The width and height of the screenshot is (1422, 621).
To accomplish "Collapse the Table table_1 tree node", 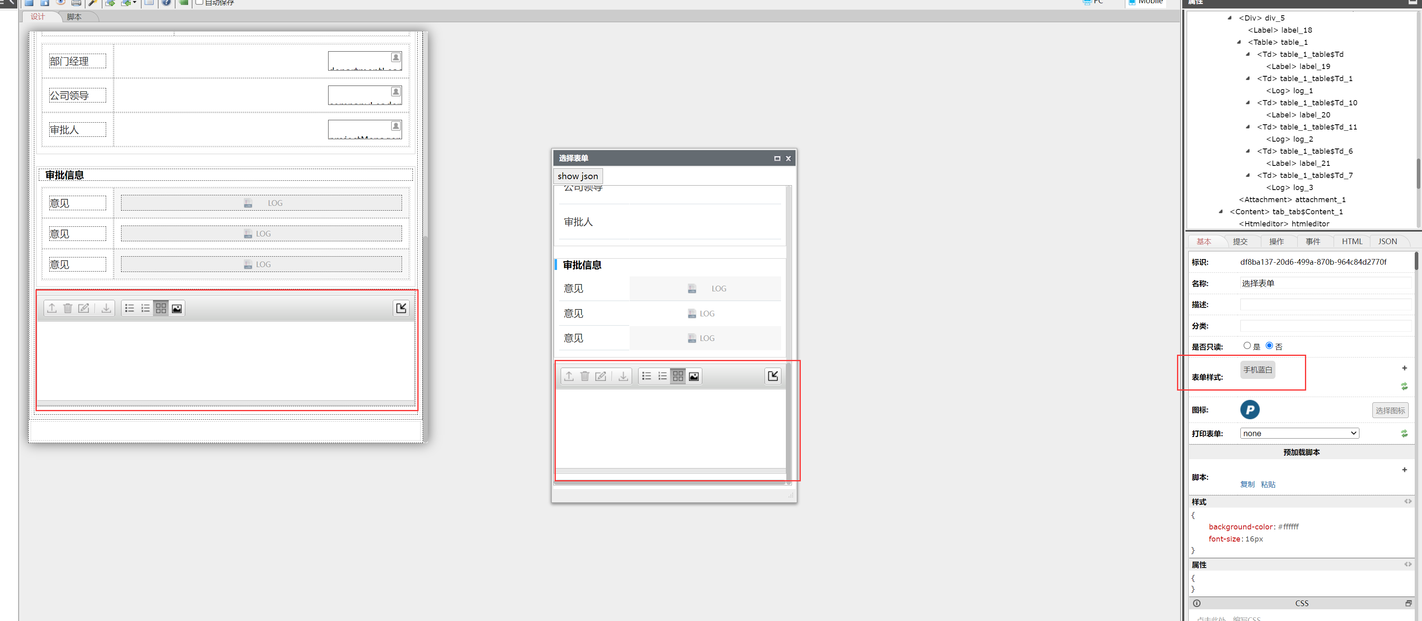I will pos(1239,42).
